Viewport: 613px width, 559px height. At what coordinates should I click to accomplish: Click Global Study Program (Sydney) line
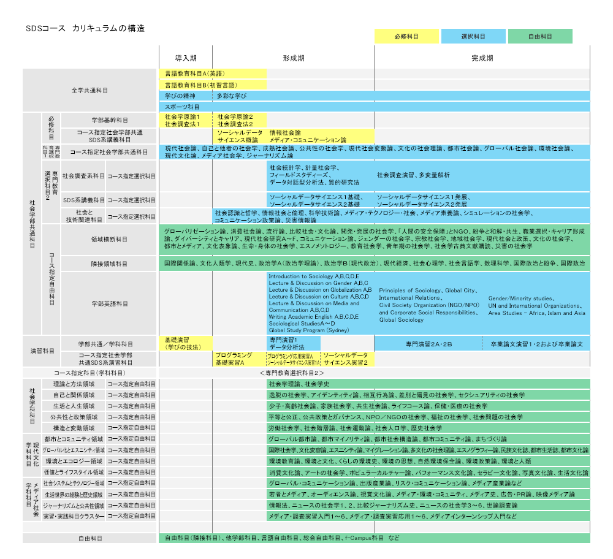coord(309,330)
